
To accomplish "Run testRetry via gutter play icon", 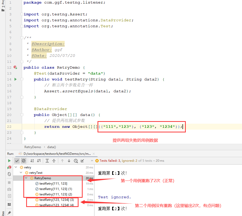I will click(15, 79).
